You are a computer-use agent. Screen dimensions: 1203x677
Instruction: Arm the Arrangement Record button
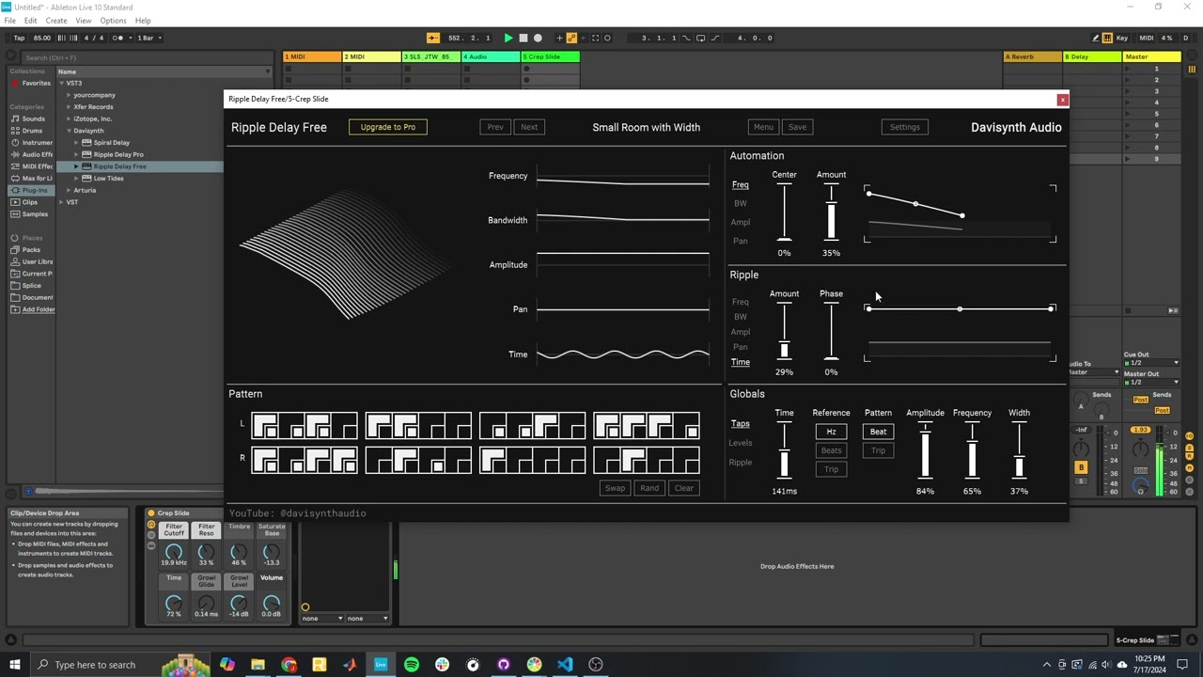pyautogui.click(x=538, y=38)
